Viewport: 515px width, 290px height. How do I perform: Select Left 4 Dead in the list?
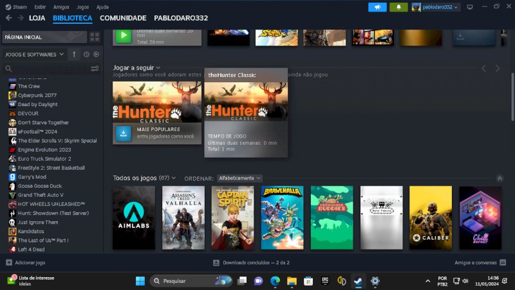31,249
